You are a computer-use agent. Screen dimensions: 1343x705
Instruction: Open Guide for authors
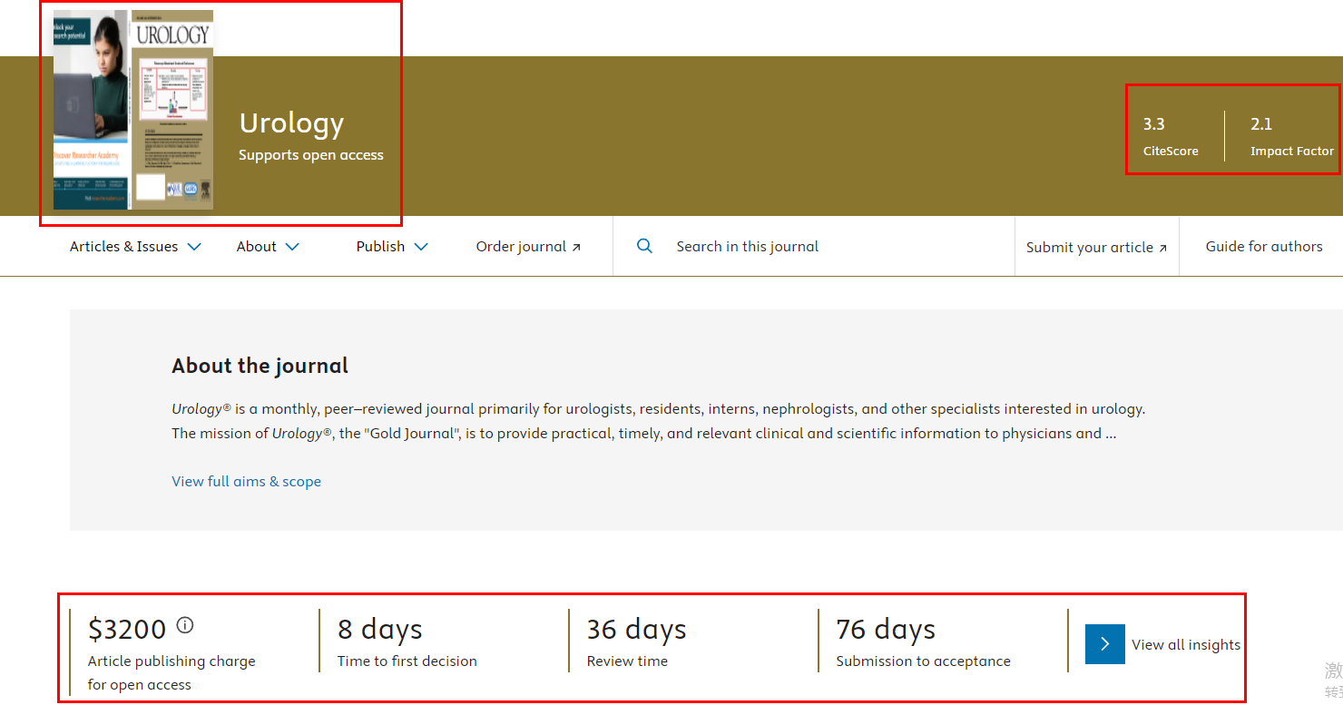pos(1263,247)
